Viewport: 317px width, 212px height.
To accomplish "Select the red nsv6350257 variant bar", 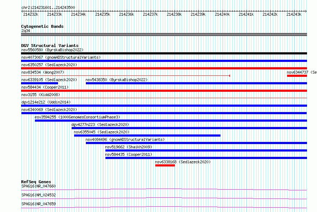I will click(x=164, y=68).
